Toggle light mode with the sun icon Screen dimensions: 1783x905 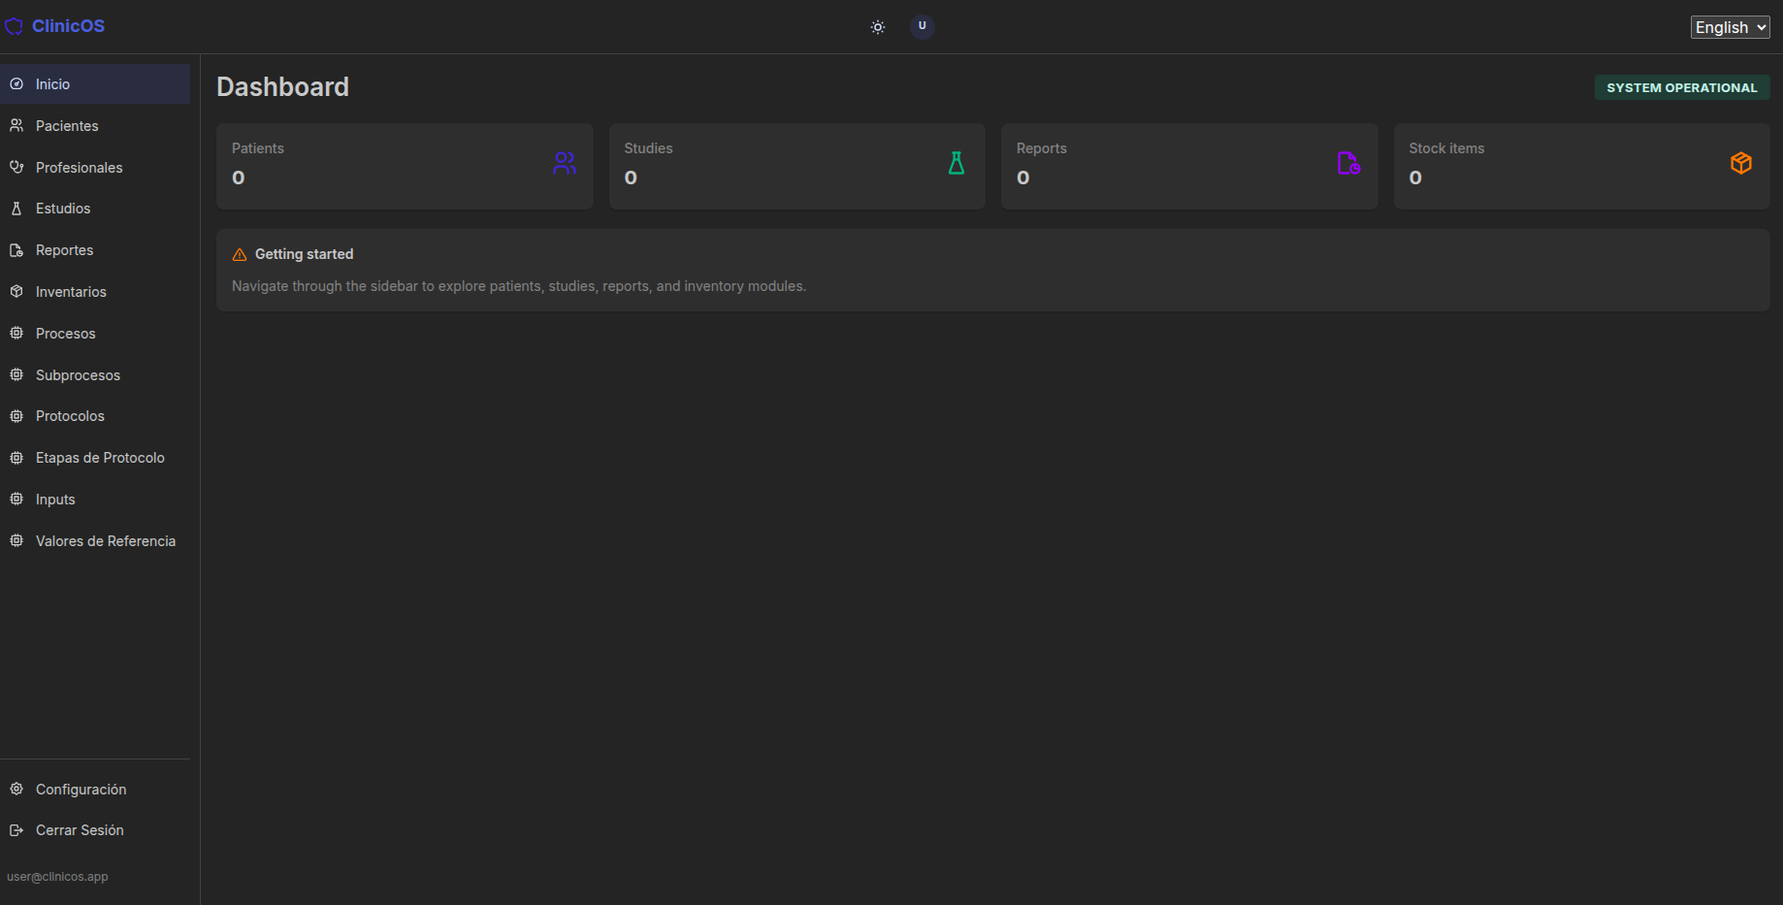click(877, 27)
